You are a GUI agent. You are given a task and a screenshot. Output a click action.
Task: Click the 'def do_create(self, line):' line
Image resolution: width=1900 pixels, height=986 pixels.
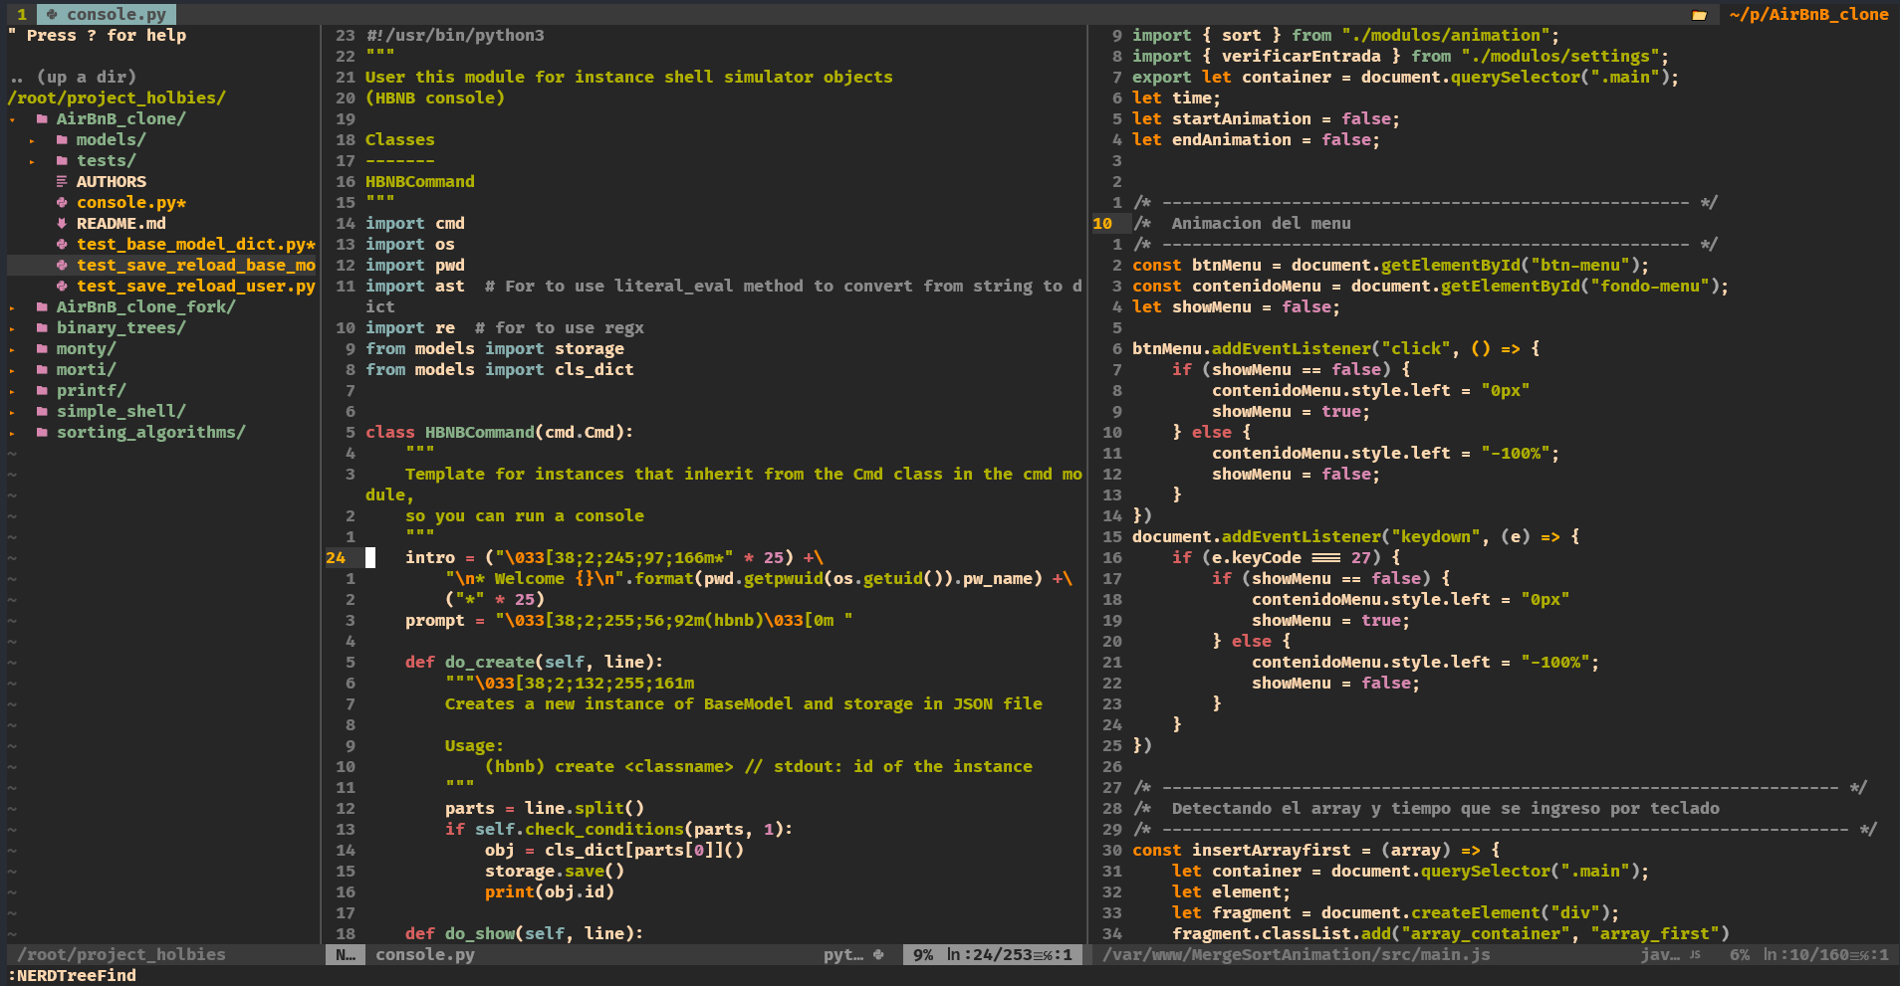(x=534, y=662)
